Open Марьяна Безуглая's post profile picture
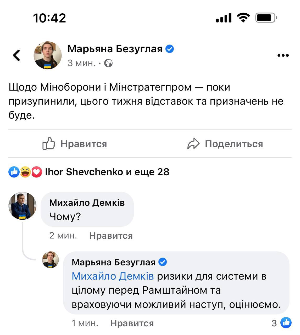The height and width of the screenshot is (335, 300). (48, 55)
